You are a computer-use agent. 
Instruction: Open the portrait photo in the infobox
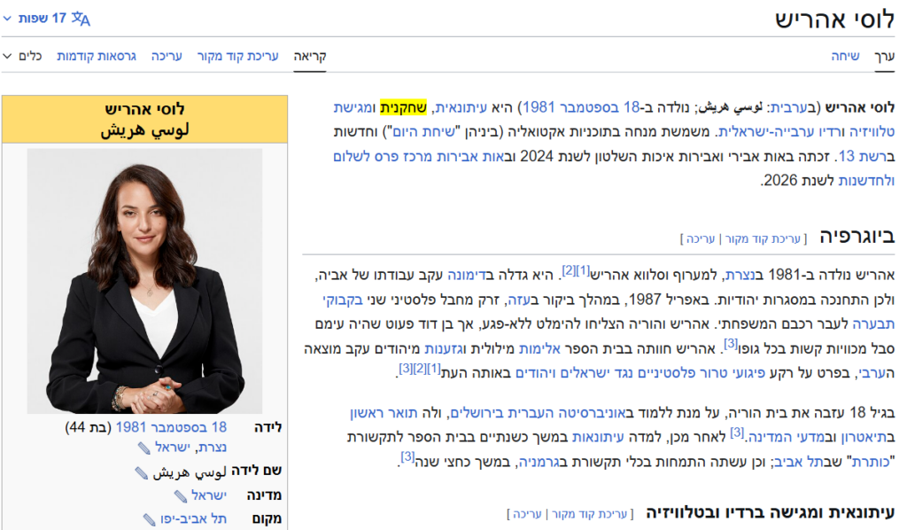click(144, 281)
